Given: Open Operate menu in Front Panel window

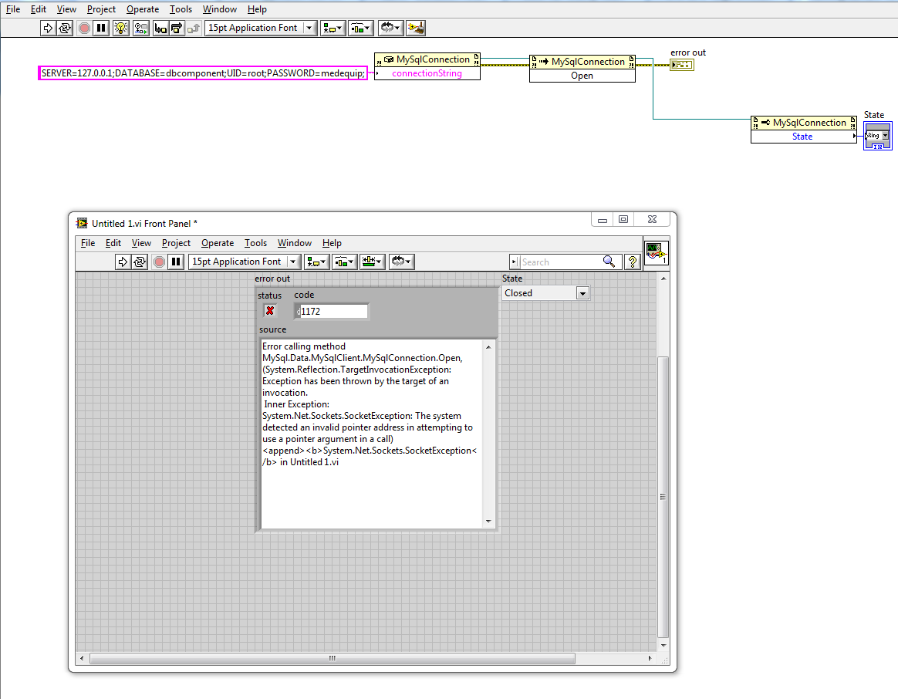Looking at the screenshot, I should (x=217, y=243).
